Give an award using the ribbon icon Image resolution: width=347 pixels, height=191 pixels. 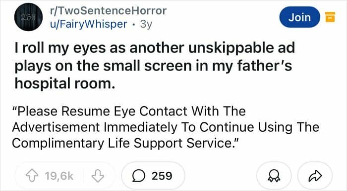pos(274,176)
